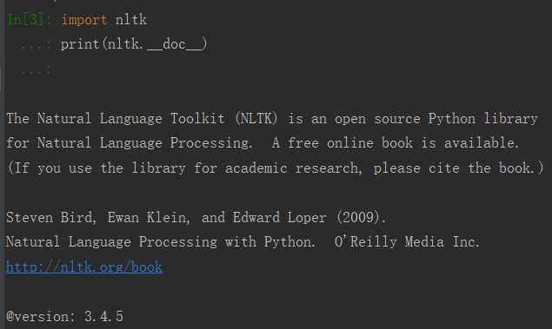Click O'Reilly Media Inc. publisher text
552x329 pixels.
point(407,242)
